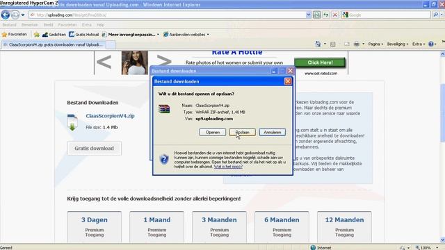Click the Read mail icon
The height and width of the screenshot is (250, 445).
[x=346, y=44]
